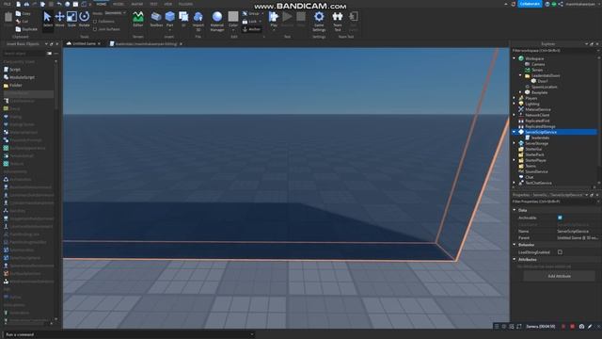
Task: Switch to the PLUGINS ribbon tab
Action: [186, 4]
